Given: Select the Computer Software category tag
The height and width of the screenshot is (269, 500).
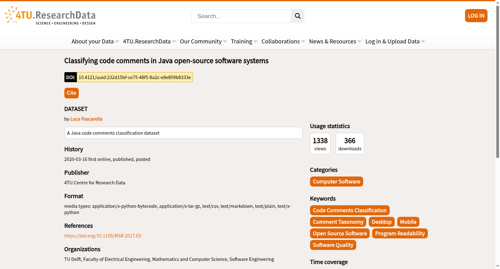Looking at the screenshot, I should 337,182.
